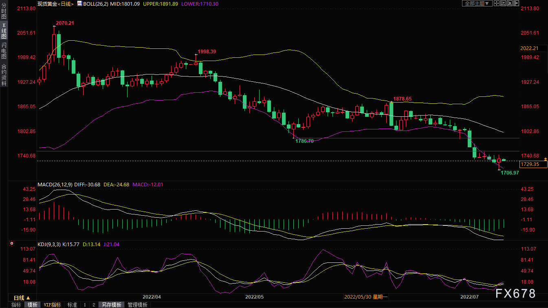548x308 pixels.
Task: Click the DEA:-24.68 value
Action: click(x=117, y=184)
